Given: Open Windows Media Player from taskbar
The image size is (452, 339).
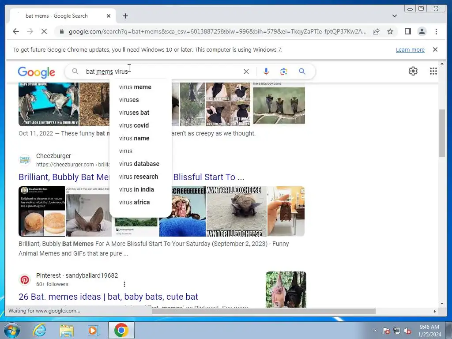Looking at the screenshot, I should point(93,330).
